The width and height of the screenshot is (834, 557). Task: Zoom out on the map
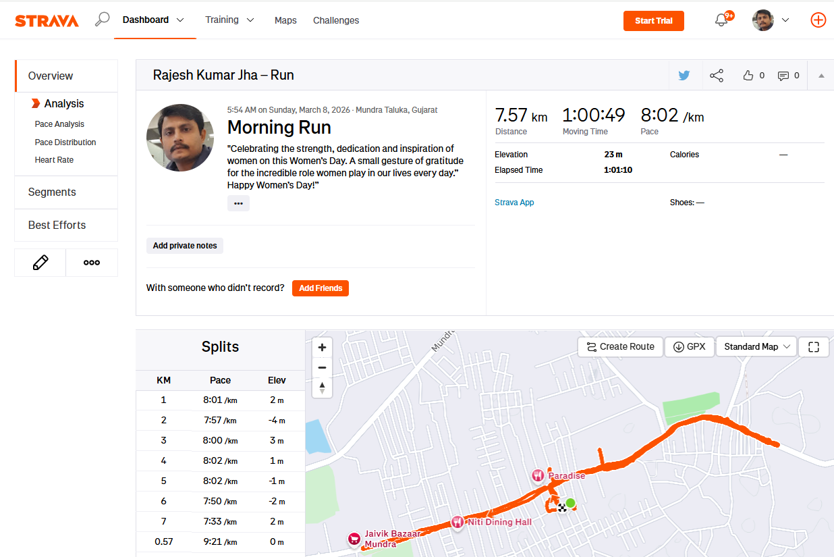[322, 367]
